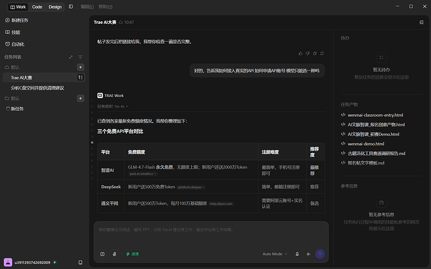Toggle the green 极速 fast mode
This screenshot has height=269, width=431.
tap(132, 254)
